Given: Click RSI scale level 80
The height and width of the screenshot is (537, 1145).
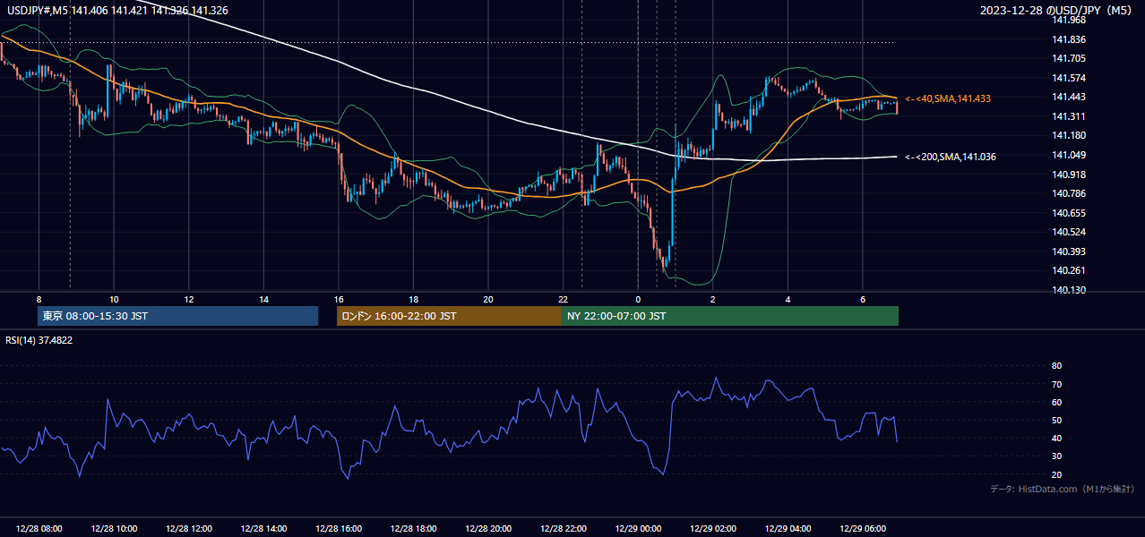Looking at the screenshot, I should (x=1056, y=366).
